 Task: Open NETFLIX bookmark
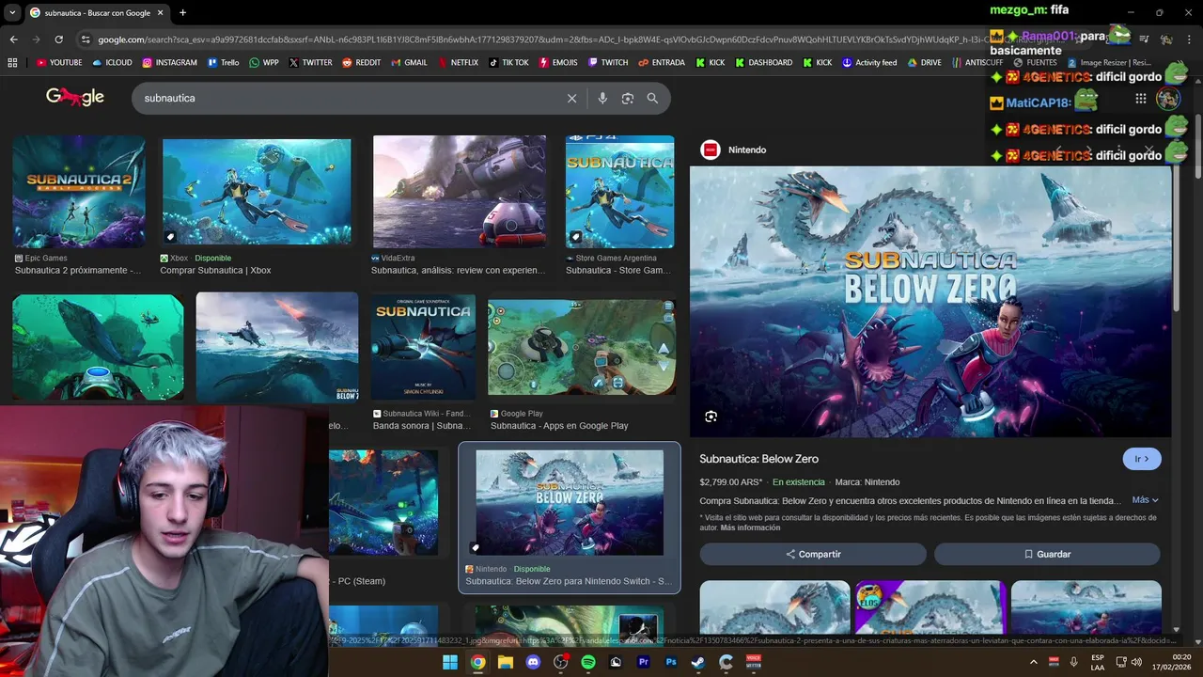(x=457, y=63)
